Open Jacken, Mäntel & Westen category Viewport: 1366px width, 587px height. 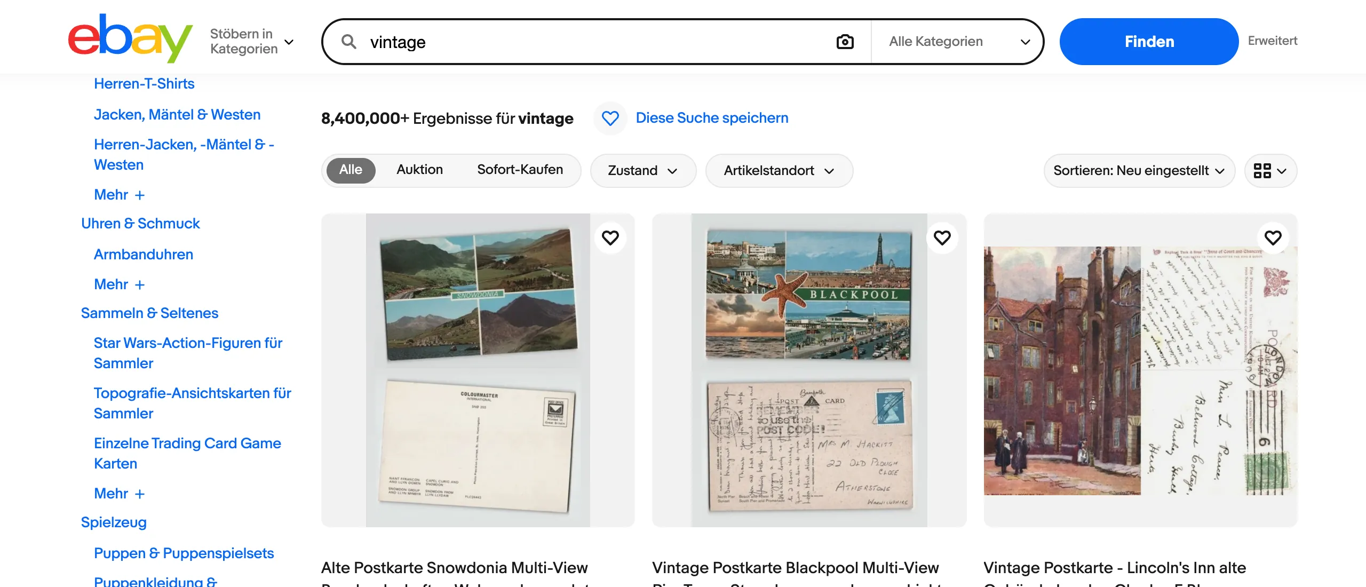(x=177, y=115)
